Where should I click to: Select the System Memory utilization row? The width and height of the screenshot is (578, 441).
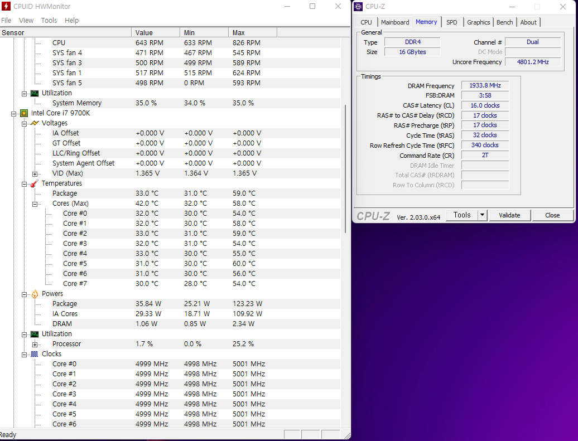pos(196,103)
